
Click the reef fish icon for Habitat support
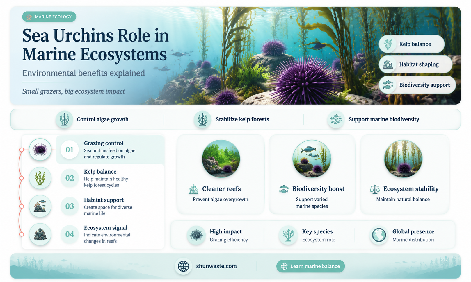40,206
